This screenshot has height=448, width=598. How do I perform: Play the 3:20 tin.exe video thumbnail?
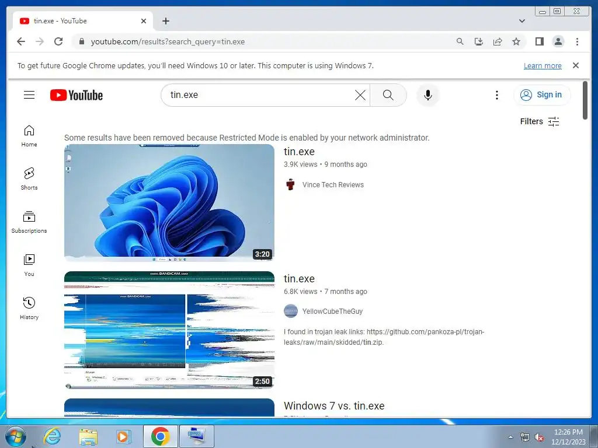[169, 202]
